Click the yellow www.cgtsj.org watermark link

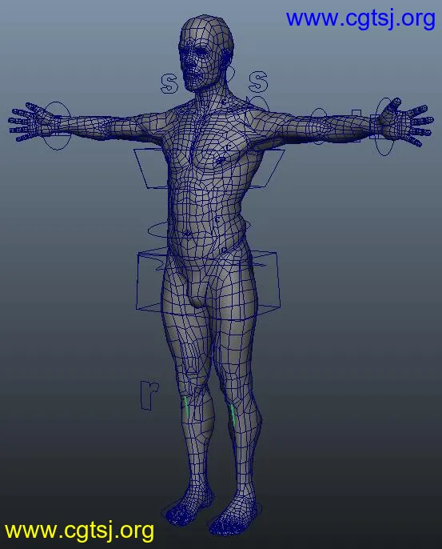click(79, 531)
